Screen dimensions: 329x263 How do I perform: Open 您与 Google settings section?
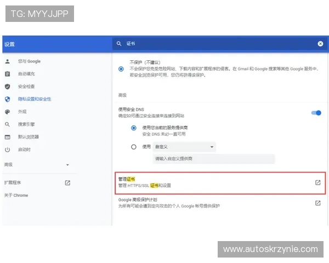30,61
